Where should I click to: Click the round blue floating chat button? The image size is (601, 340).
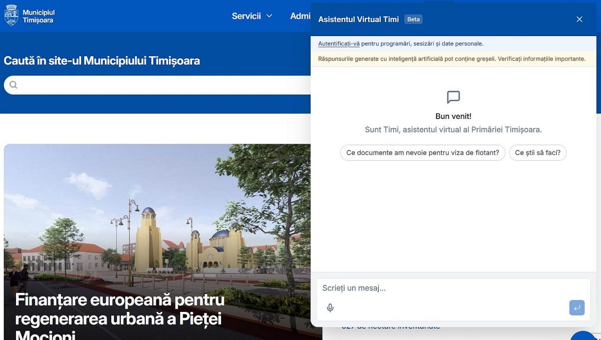click(x=584, y=335)
